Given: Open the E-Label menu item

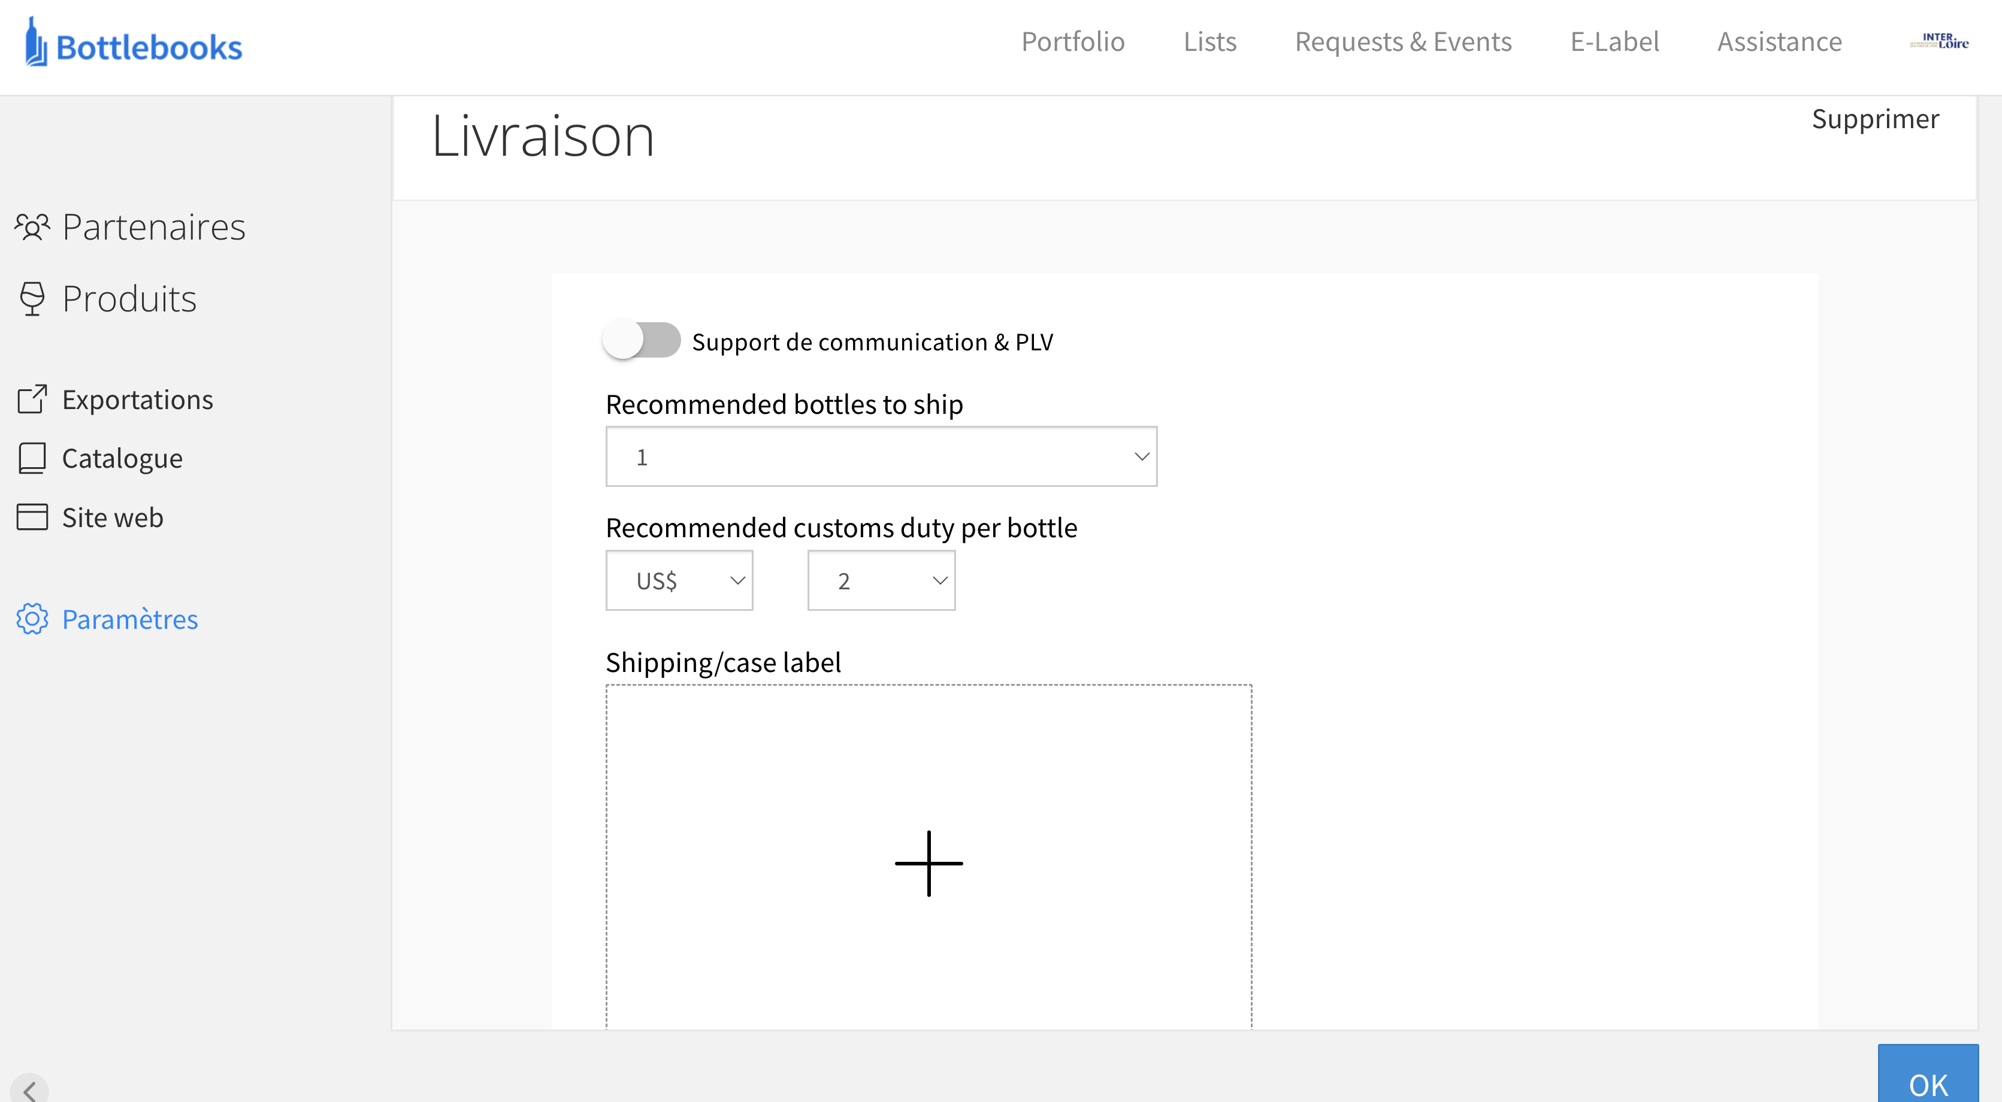Looking at the screenshot, I should [x=1614, y=42].
